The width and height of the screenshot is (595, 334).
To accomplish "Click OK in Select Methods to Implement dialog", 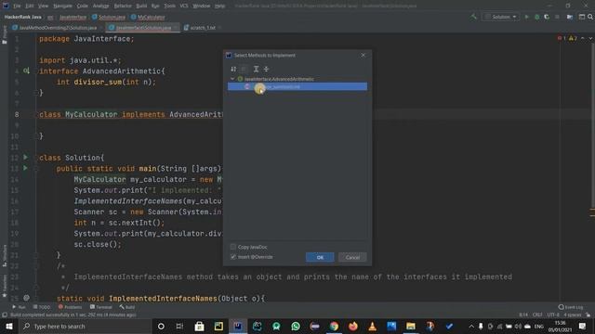I will point(320,257).
